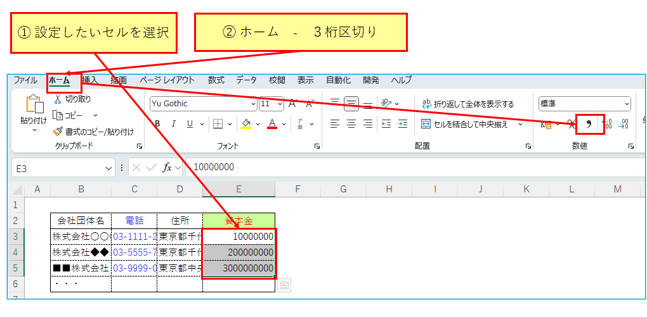Open the Yu Gothic font name dropdown
The width and height of the screenshot is (647, 317).
[254, 104]
